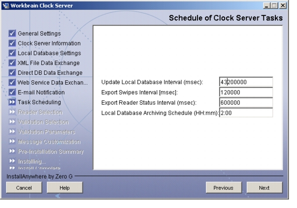Click the Reader Selection arrow icon
The width and height of the screenshot is (297, 208).
tap(12, 112)
